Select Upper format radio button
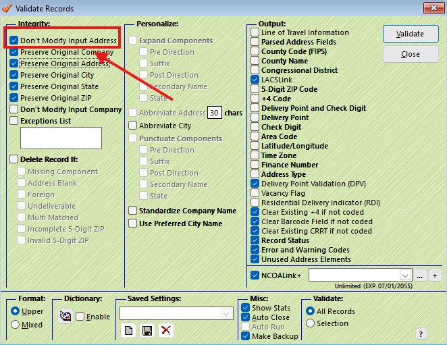Screen dimensions: 447x345 coord(15,311)
